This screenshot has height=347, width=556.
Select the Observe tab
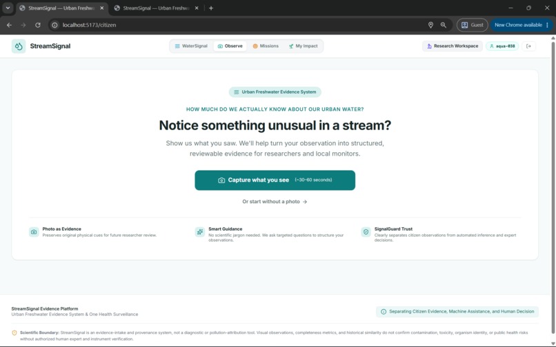(x=230, y=46)
